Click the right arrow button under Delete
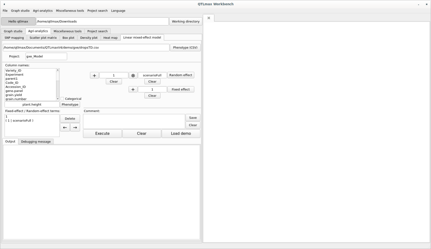 (75, 128)
